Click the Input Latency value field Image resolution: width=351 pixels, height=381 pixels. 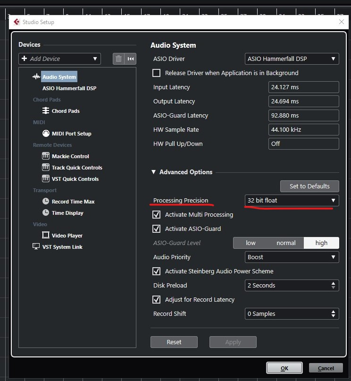pos(304,87)
